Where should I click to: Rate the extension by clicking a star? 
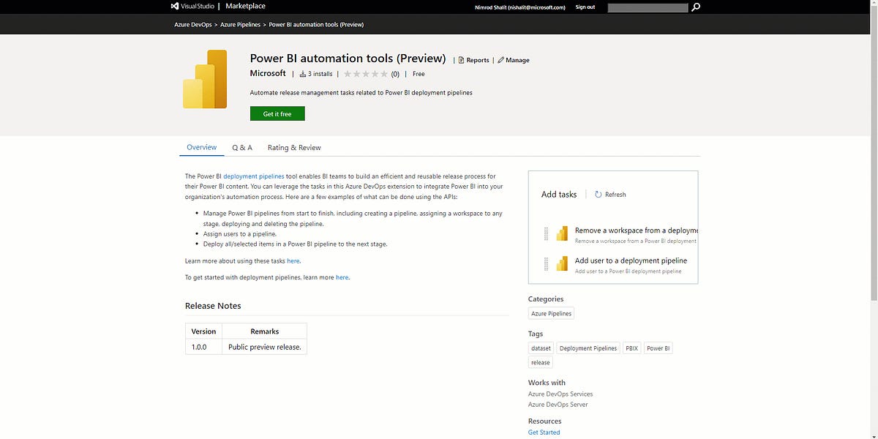[366, 73]
